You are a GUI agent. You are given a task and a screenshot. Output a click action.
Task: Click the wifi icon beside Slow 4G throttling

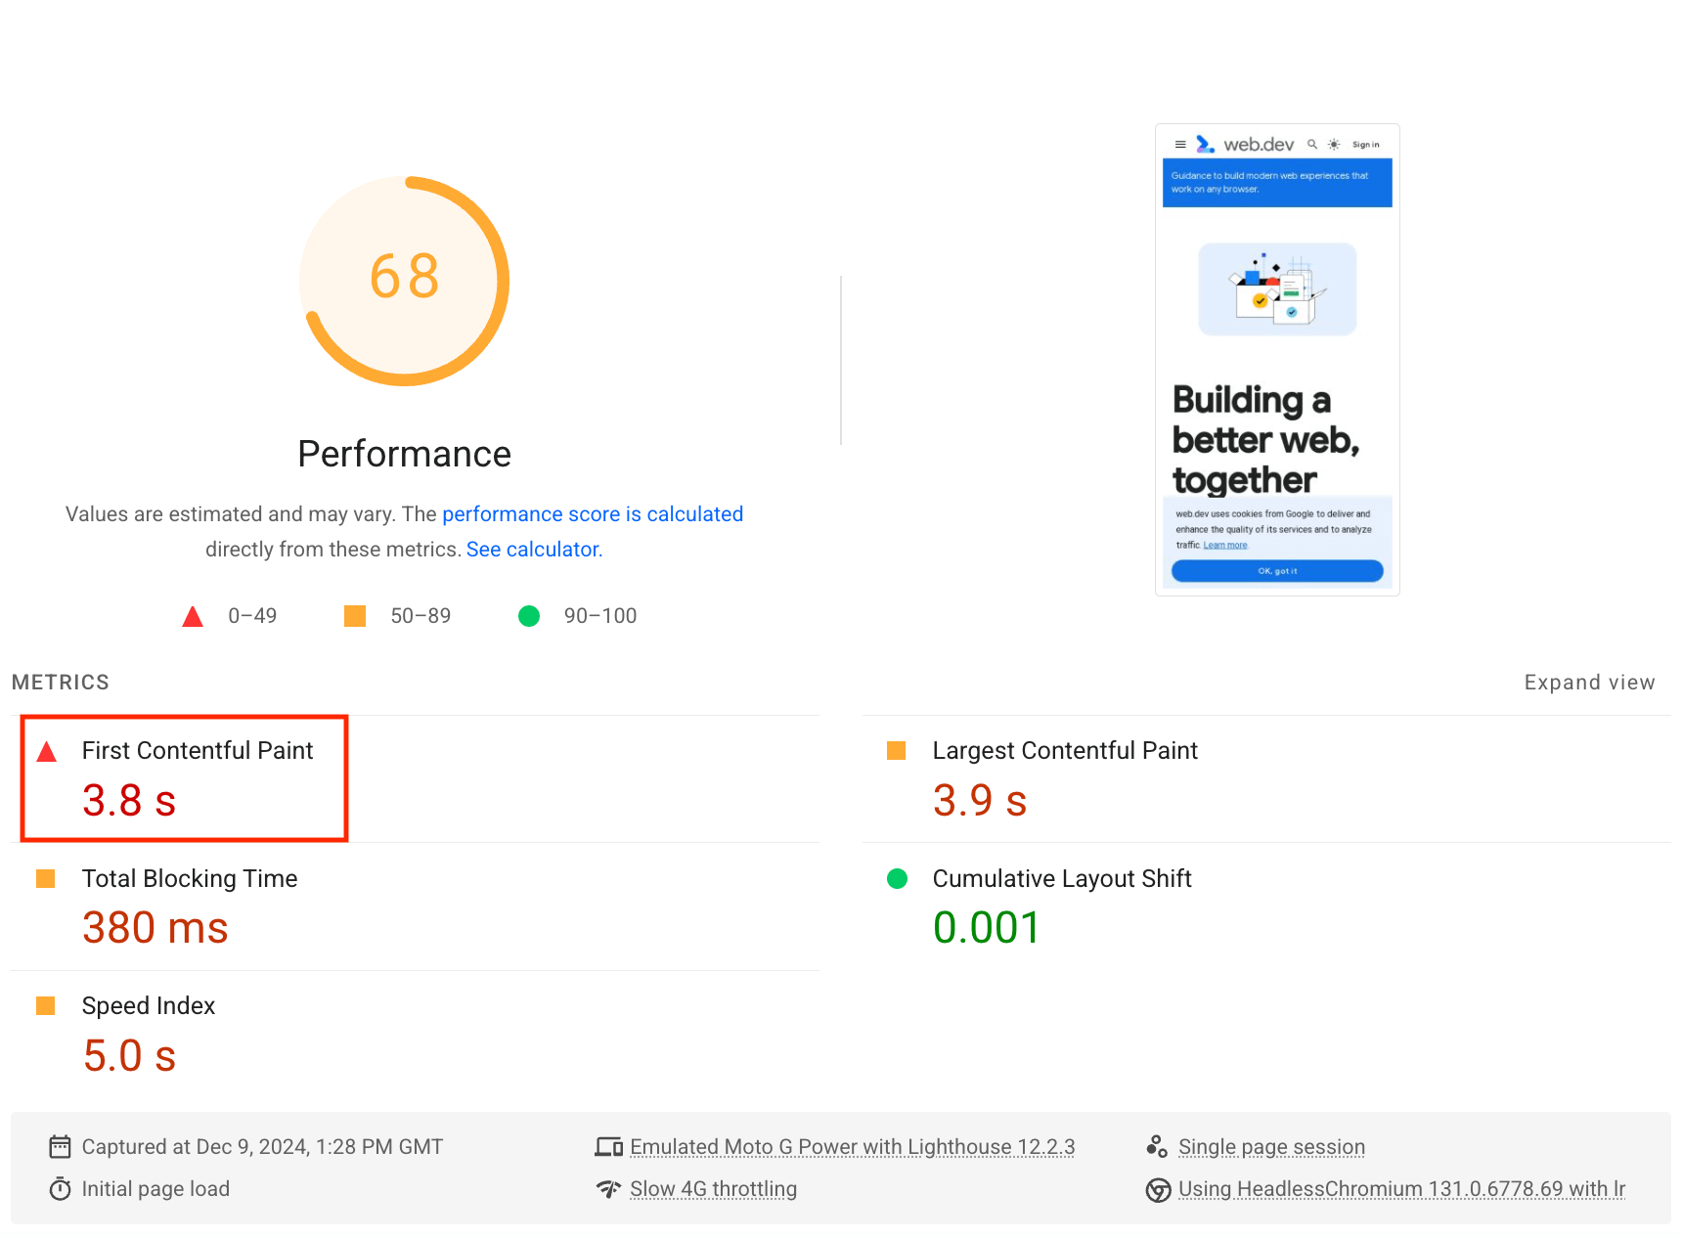click(x=608, y=1188)
